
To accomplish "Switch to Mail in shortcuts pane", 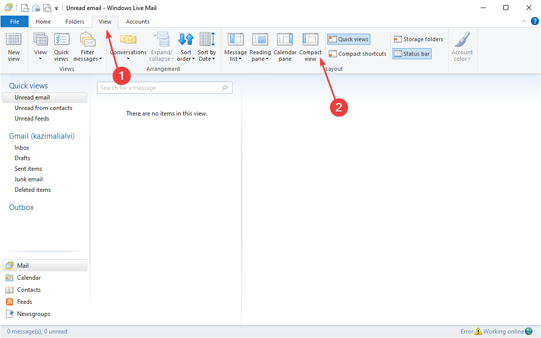I will click(45, 265).
